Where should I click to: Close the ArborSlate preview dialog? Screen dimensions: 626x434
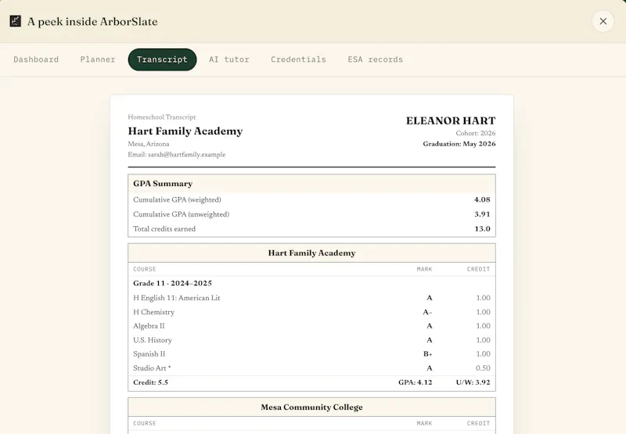click(x=603, y=21)
